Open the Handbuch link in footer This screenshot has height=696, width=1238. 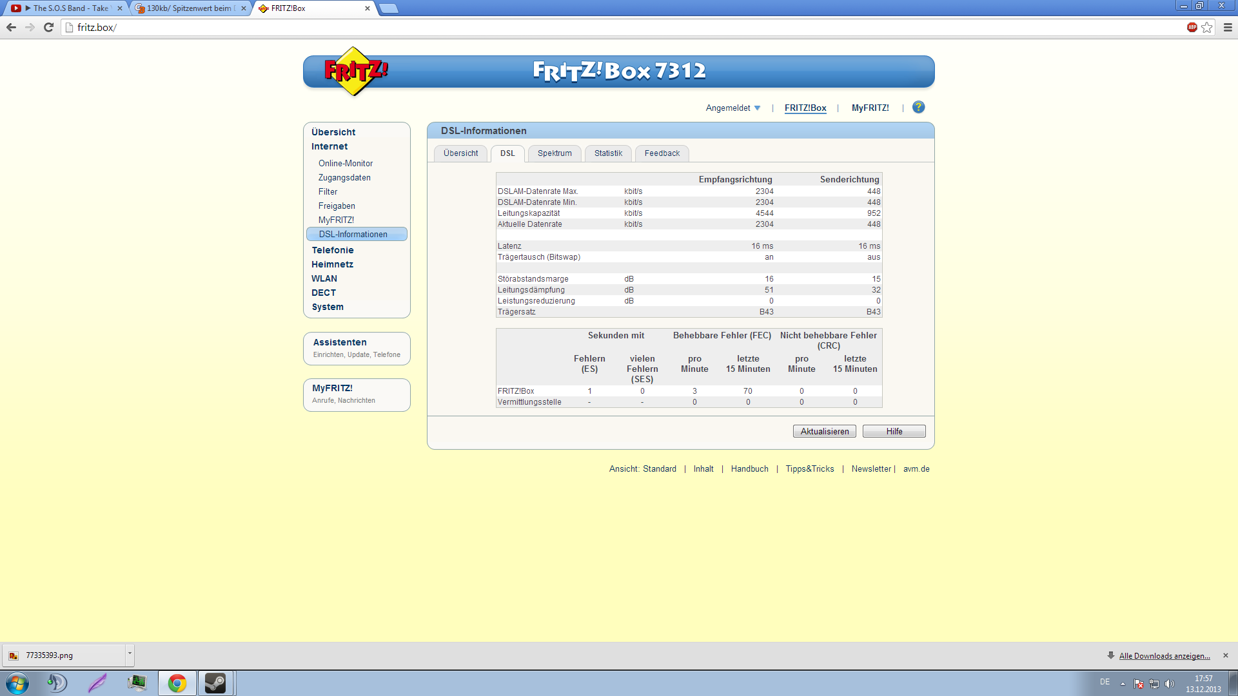(749, 469)
